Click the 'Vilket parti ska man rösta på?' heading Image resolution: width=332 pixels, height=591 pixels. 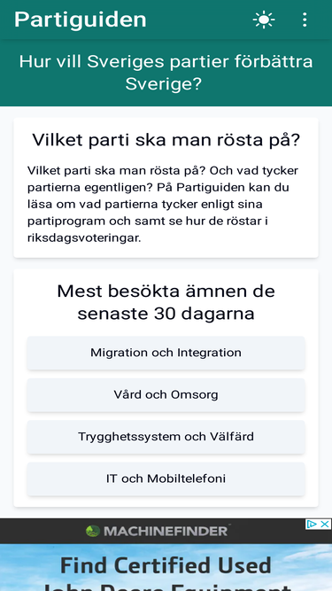[x=166, y=140]
